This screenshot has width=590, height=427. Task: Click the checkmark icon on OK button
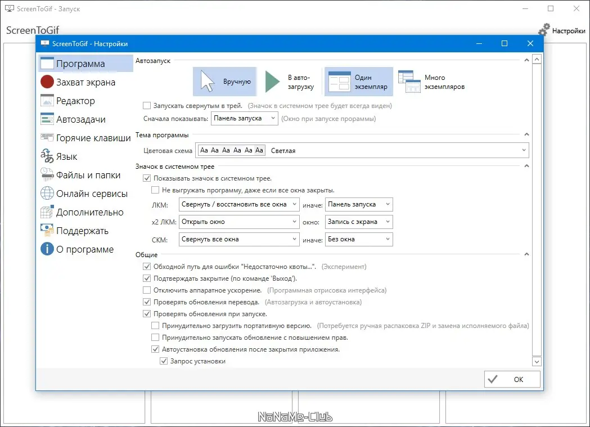493,379
